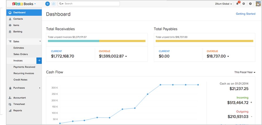Open the Zillum Global organization dropdown

(x=223, y=4)
